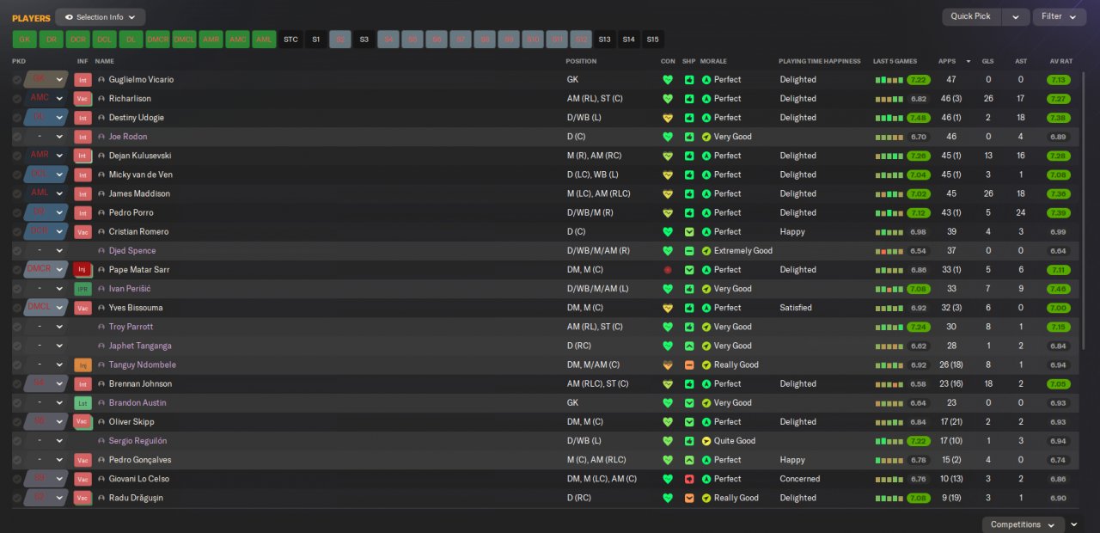This screenshot has width=1100, height=533.
Task: Toggle the picked checkbox for Brennan Johnson
Action: point(17,384)
